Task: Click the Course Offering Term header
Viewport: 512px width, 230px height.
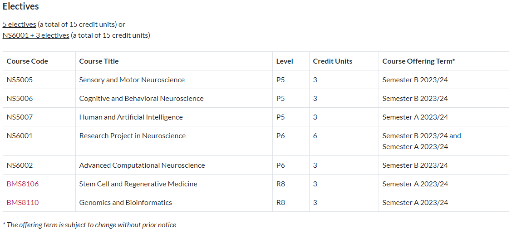Action: (418, 61)
